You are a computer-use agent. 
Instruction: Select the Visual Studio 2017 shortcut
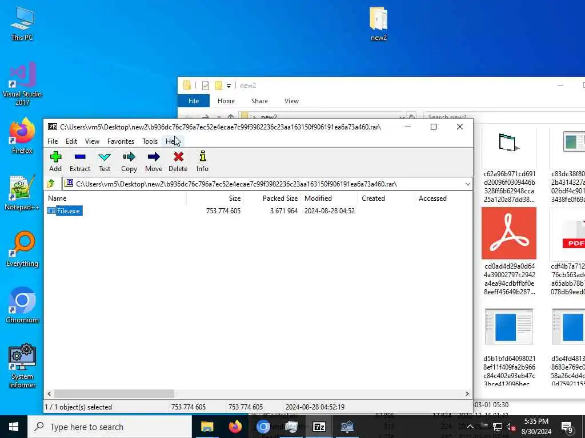pos(22,84)
